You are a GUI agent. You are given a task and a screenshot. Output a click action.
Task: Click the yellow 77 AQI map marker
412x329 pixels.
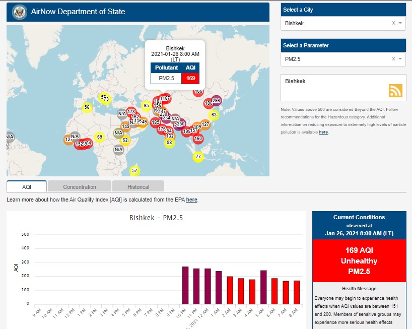[x=198, y=157]
